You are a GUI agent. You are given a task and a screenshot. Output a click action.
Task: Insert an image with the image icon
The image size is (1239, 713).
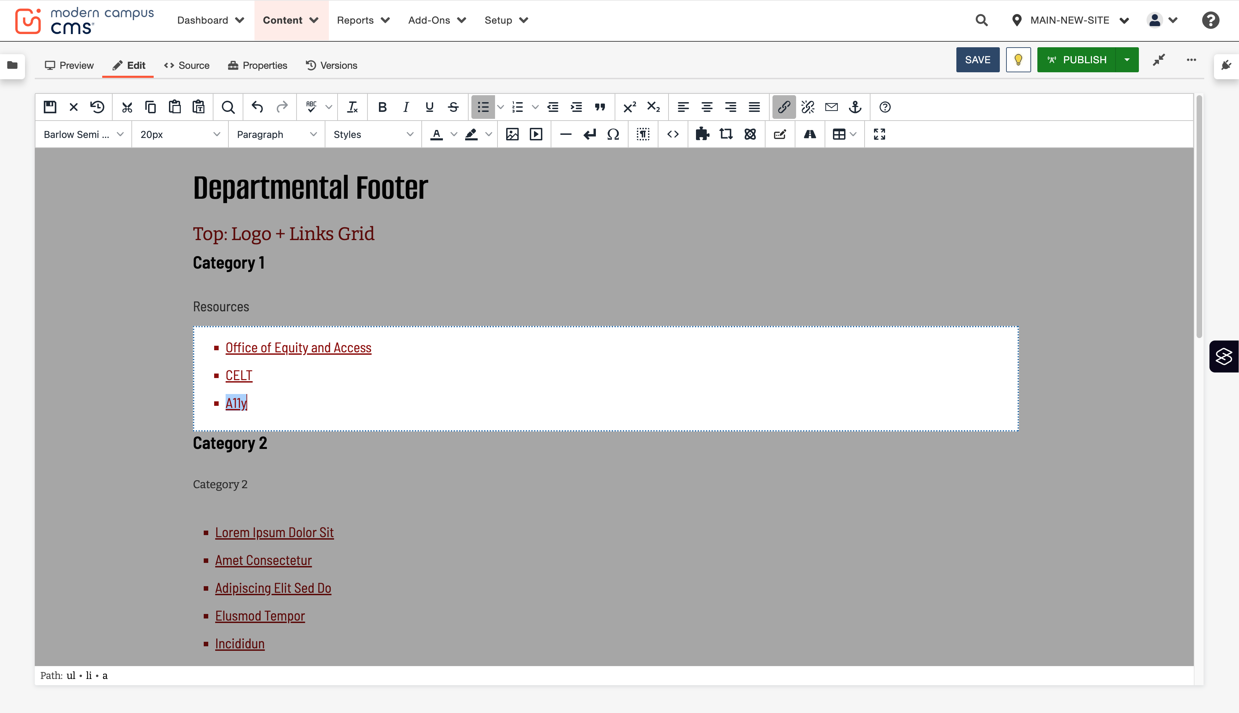pos(512,134)
